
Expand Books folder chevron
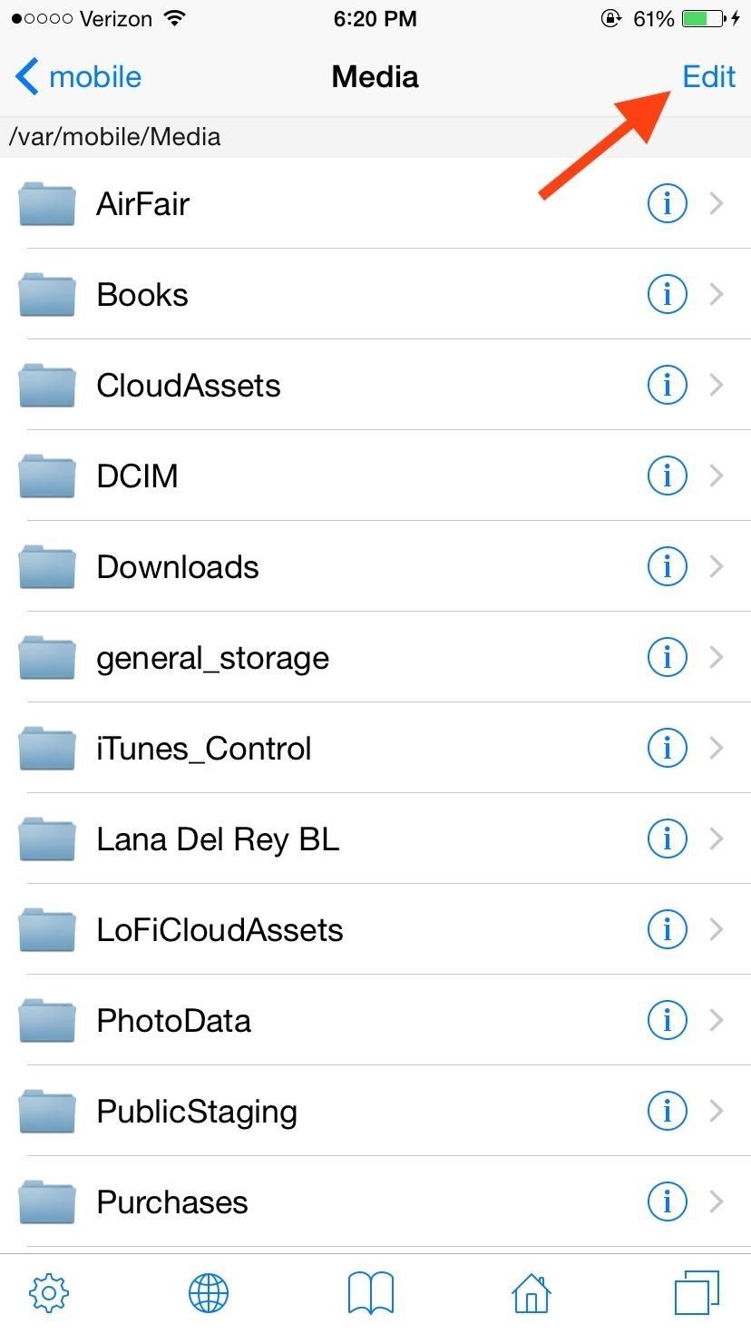(717, 295)
